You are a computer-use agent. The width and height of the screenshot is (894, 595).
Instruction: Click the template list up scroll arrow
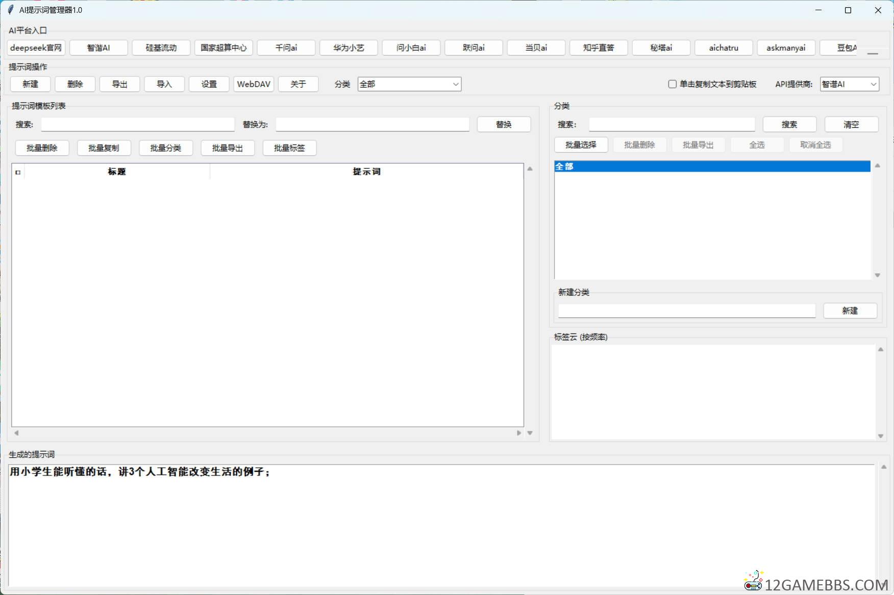pyautogui.click(x=530, y=169)
